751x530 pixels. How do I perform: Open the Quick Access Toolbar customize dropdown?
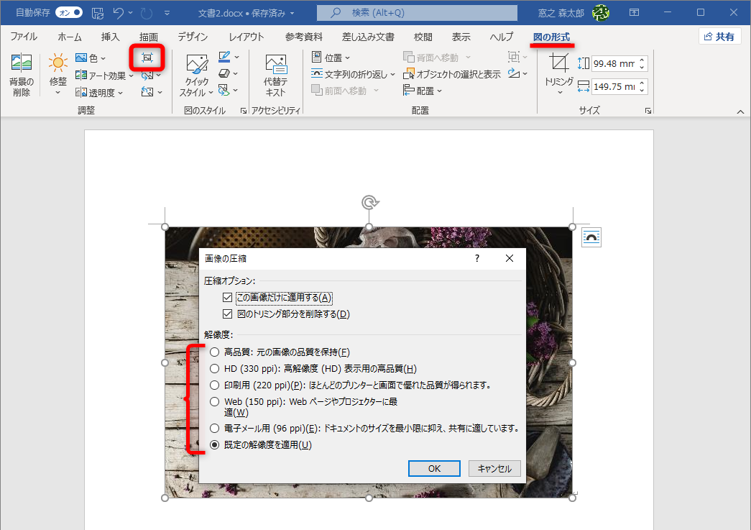tap(167, 13)
